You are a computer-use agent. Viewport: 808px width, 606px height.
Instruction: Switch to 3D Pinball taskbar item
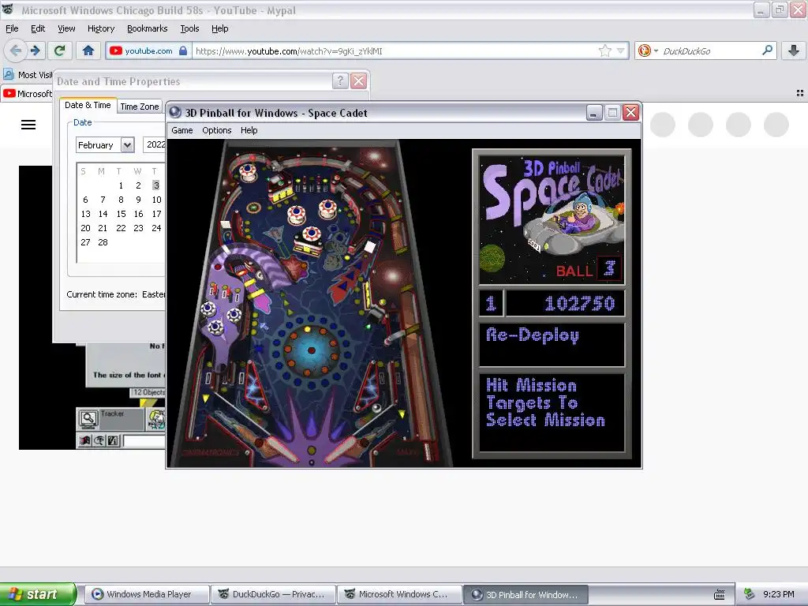pos(526,594)
